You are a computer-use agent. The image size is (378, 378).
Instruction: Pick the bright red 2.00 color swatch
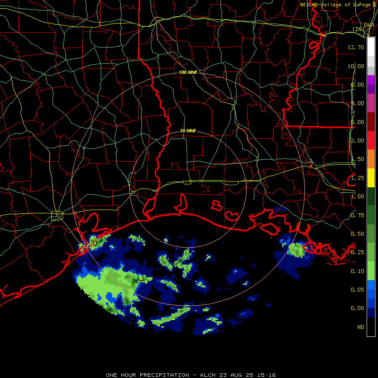pos(371,140)
